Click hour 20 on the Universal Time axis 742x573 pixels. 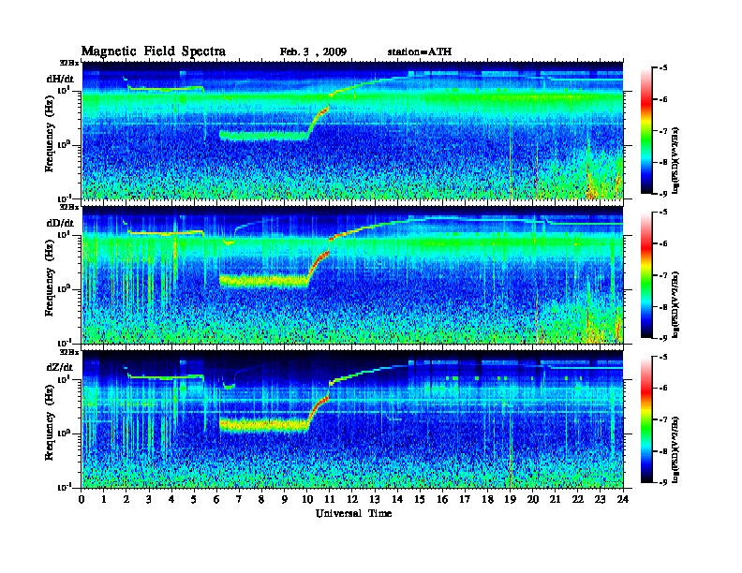[x=533, y=499]
